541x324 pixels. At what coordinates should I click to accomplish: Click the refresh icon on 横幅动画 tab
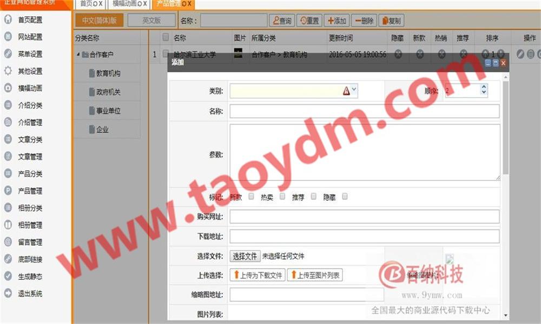pyautogui.click(x=140, y=4)
